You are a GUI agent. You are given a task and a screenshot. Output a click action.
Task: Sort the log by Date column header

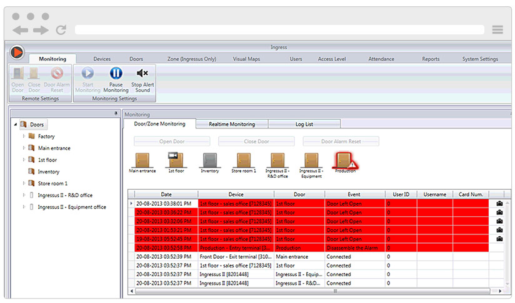click(166, 195)
